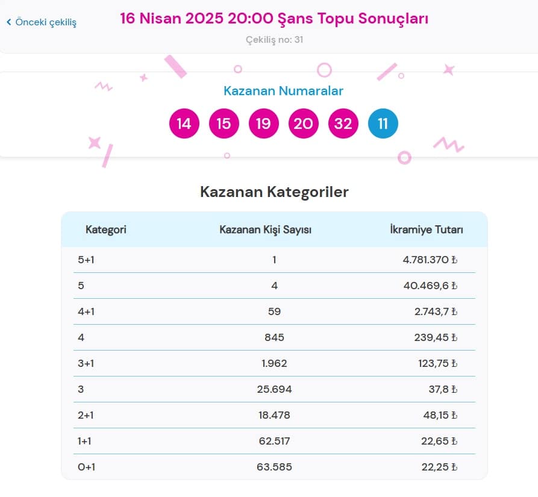The width and height of the screenshot is (538, 497).
Task: Select winning number ball 14
Action: coord(184,123)
